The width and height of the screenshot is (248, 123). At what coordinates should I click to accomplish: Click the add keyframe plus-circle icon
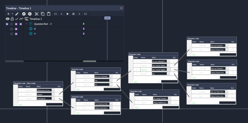tap(24, 14)
